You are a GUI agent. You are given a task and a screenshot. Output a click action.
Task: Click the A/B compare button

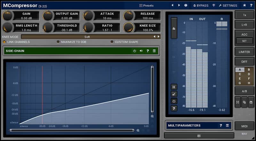click(244, 91)
